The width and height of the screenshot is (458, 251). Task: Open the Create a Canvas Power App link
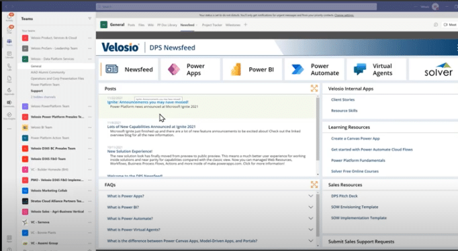[355, 138]
